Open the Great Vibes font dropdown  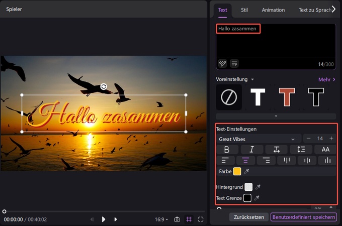pyautogui.click(x=259, y=139)
